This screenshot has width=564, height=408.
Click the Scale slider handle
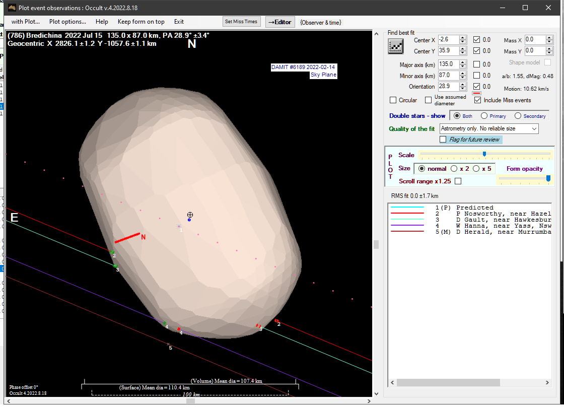(x=484, y=154)
